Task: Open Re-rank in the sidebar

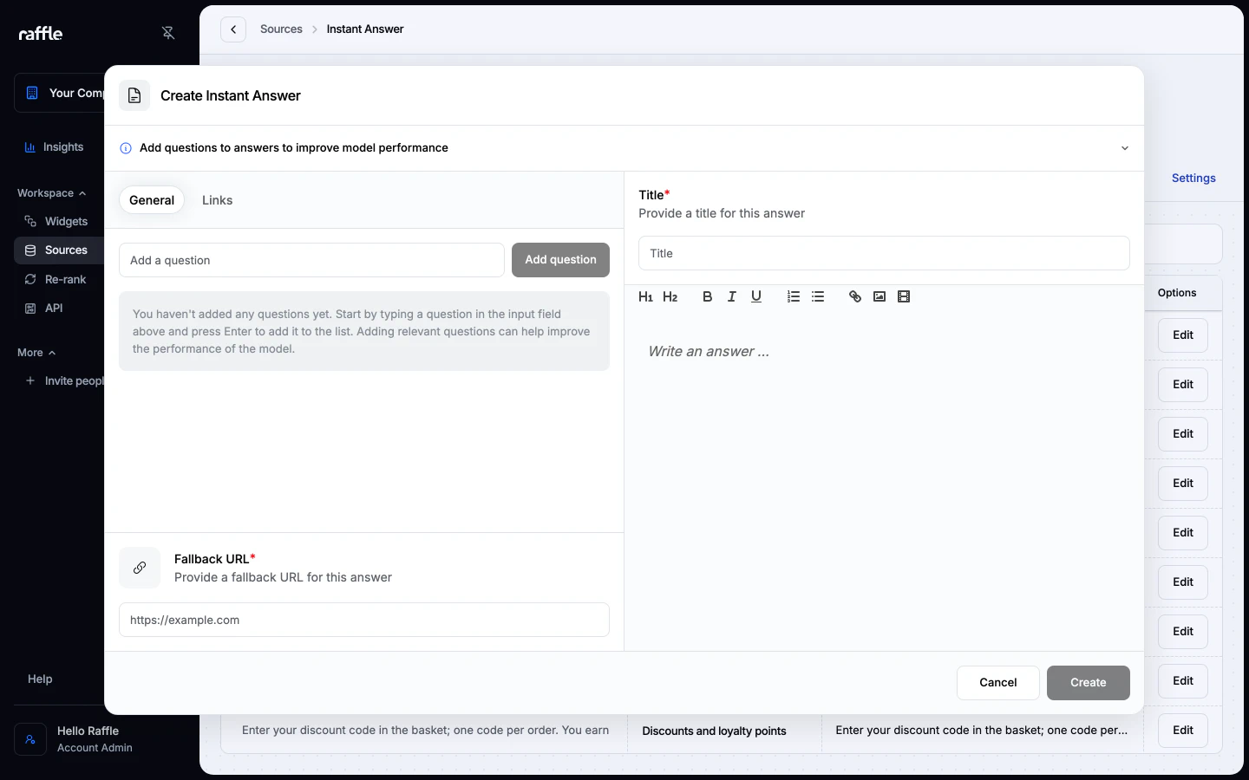Action: tap(59, 280)
